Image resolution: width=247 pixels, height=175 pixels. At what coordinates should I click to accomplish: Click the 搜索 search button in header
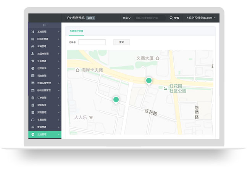[174, 18]
